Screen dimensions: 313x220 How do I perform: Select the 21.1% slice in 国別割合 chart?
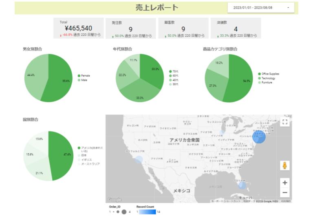click(40, 170)
